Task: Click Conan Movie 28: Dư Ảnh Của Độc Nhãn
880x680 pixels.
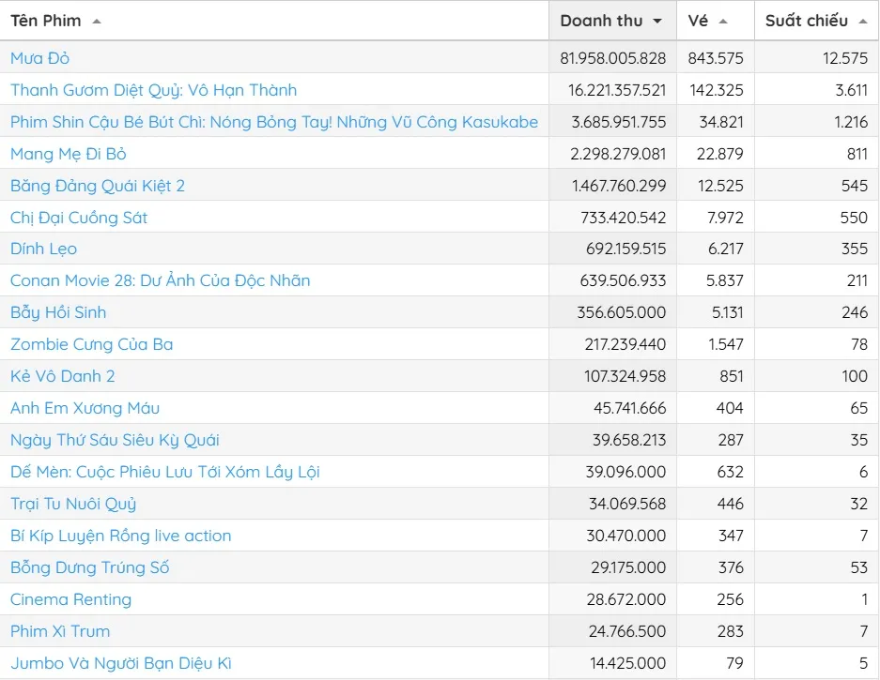Action: click(x=160, y=280)
